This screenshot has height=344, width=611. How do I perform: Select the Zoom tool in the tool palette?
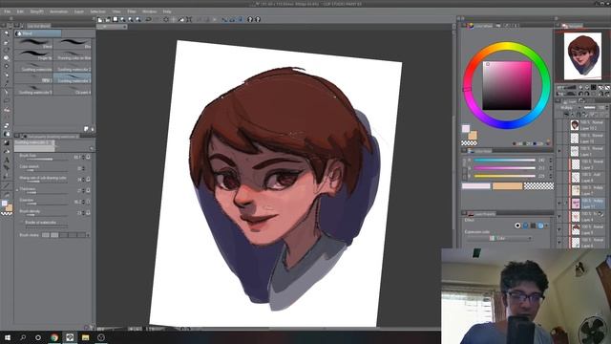(7, 34)
